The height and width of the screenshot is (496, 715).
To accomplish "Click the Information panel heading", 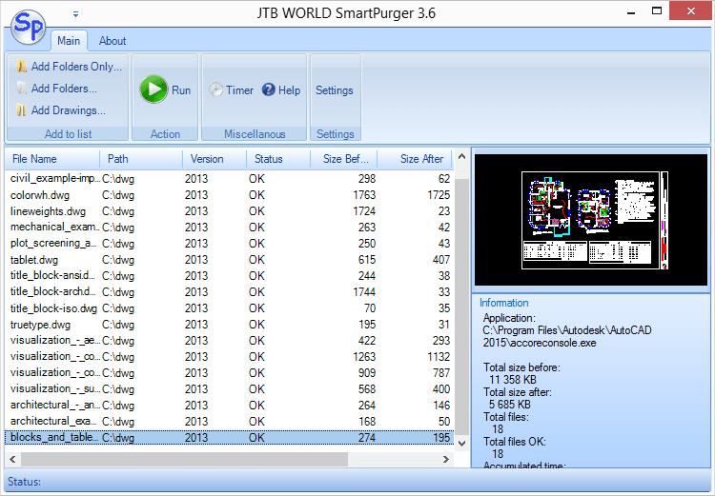I will (x=504, y=303).
